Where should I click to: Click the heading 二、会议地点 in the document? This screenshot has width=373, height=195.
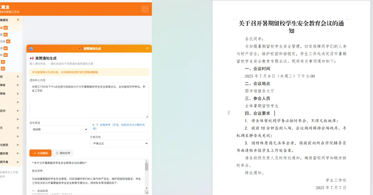(257, 84)
